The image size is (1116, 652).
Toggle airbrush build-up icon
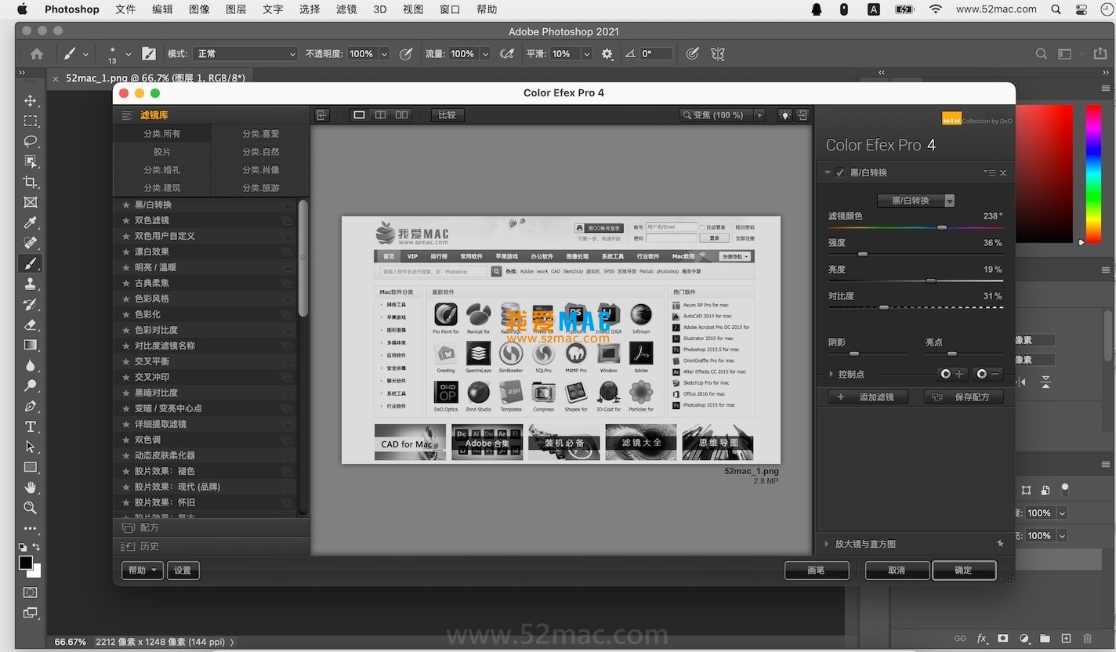point(507,54)
